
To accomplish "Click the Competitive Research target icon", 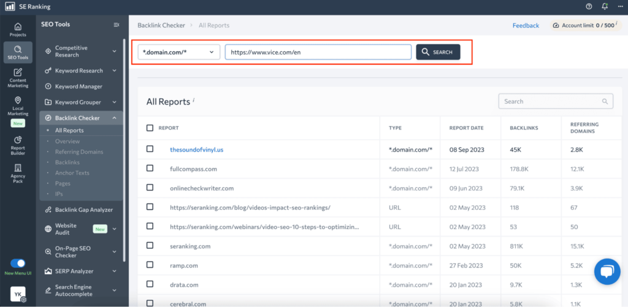I will pos(48,52).
